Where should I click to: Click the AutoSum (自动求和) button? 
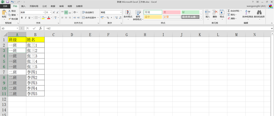(233, 11)
